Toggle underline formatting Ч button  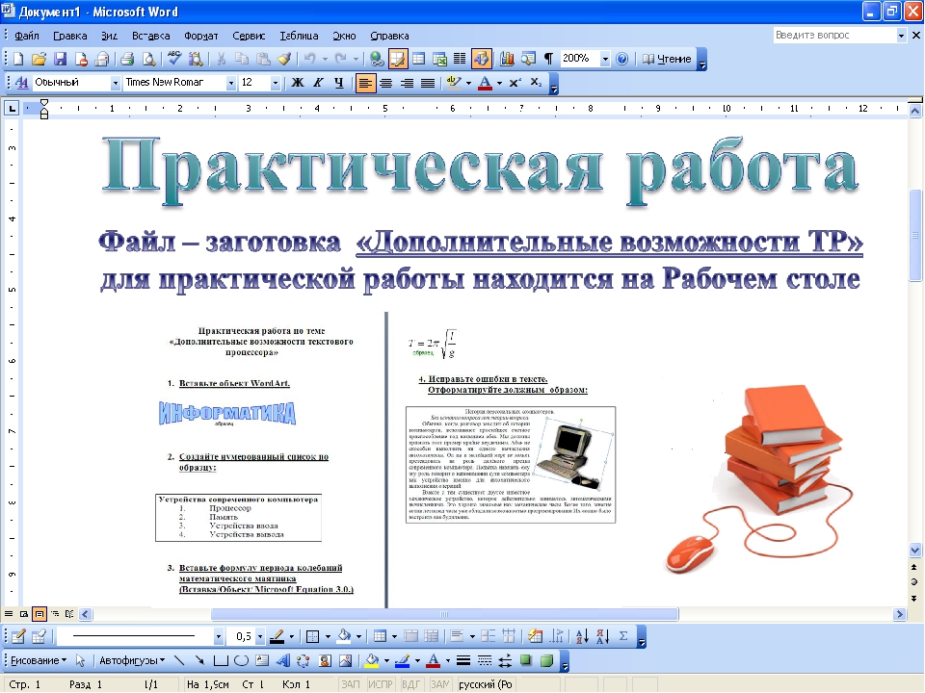point(338,83)
